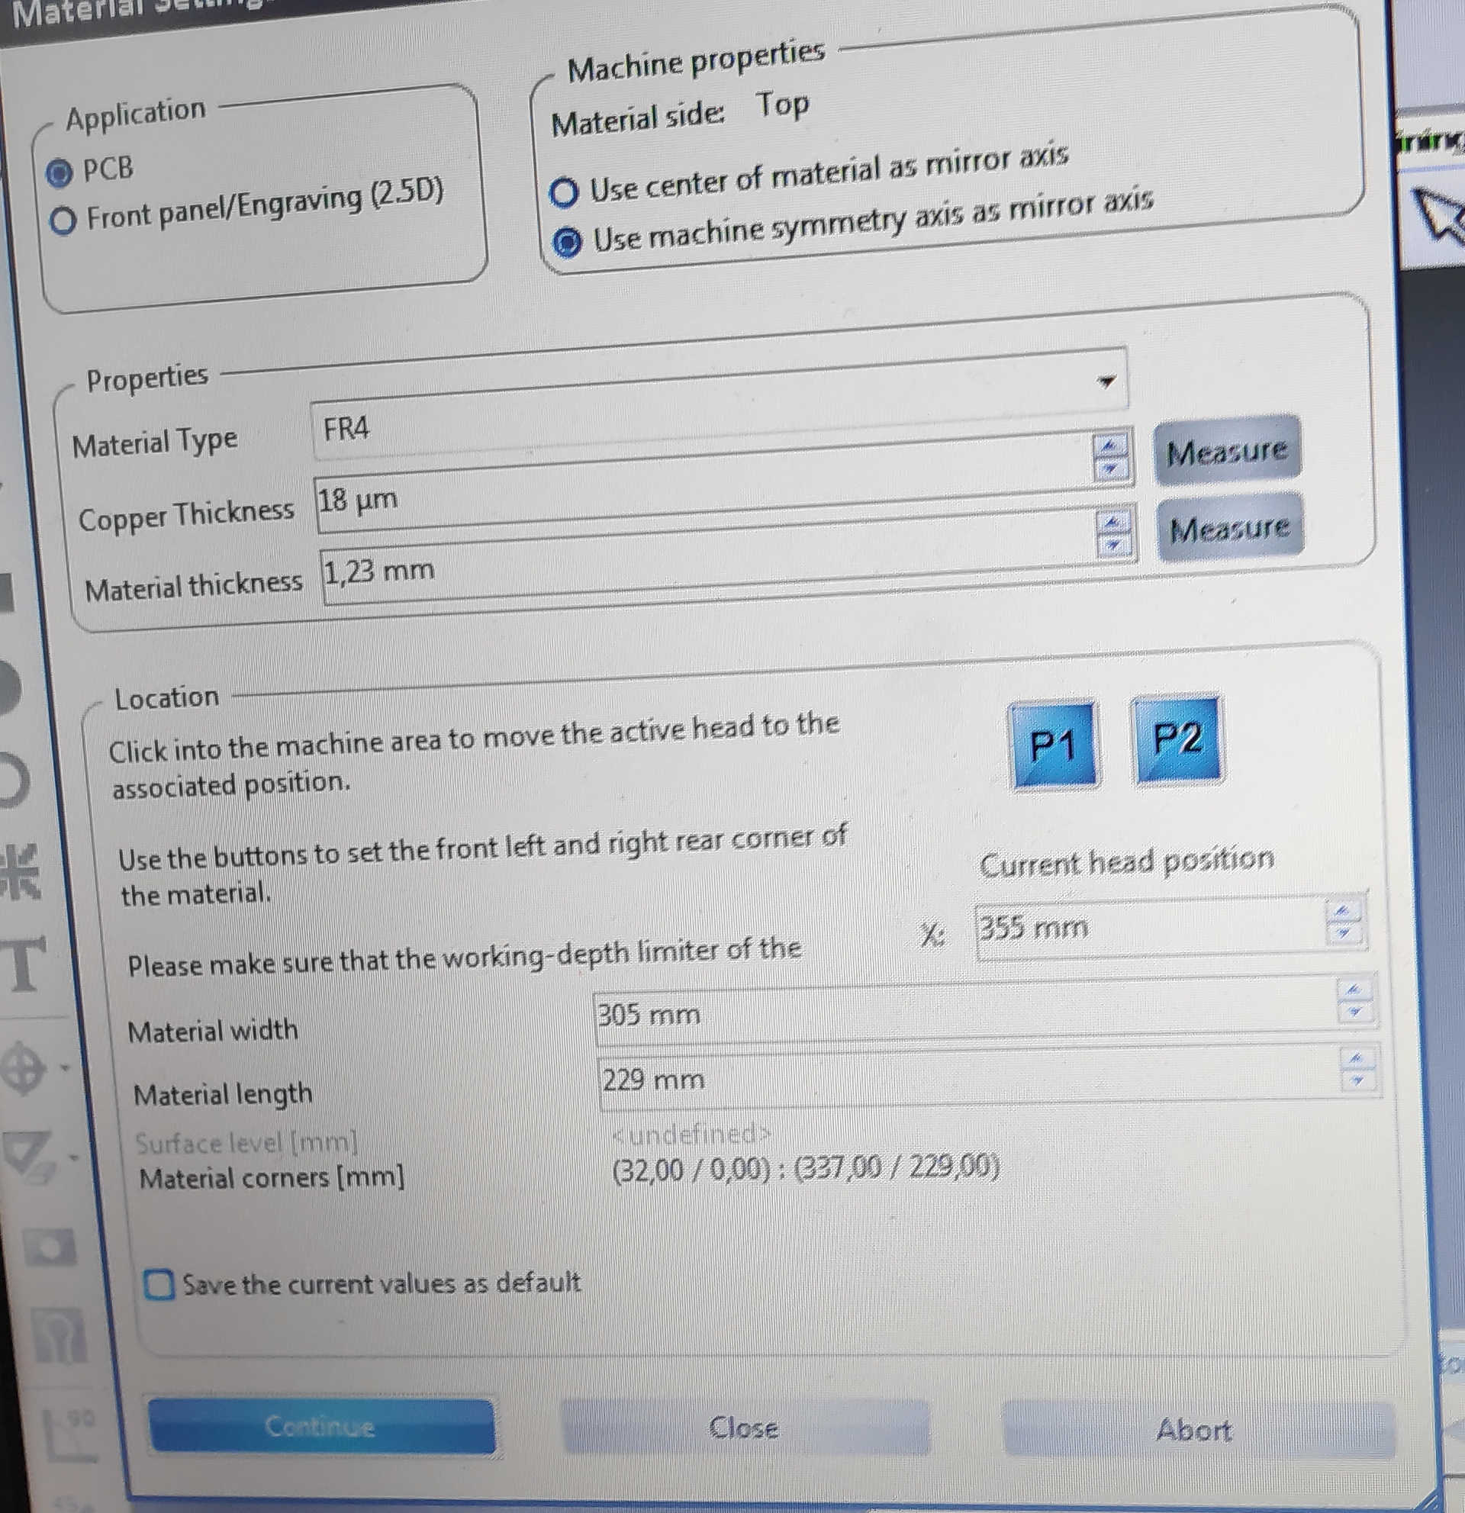Increase Material width spinner up arrow
Screen dimensions: 1465x1513
pyautogui.click(x=1353, y=990)
